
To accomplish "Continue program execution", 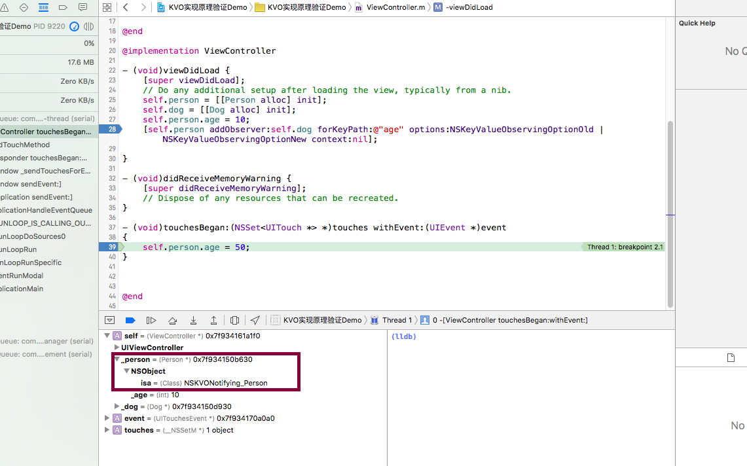I will point(151,320).
